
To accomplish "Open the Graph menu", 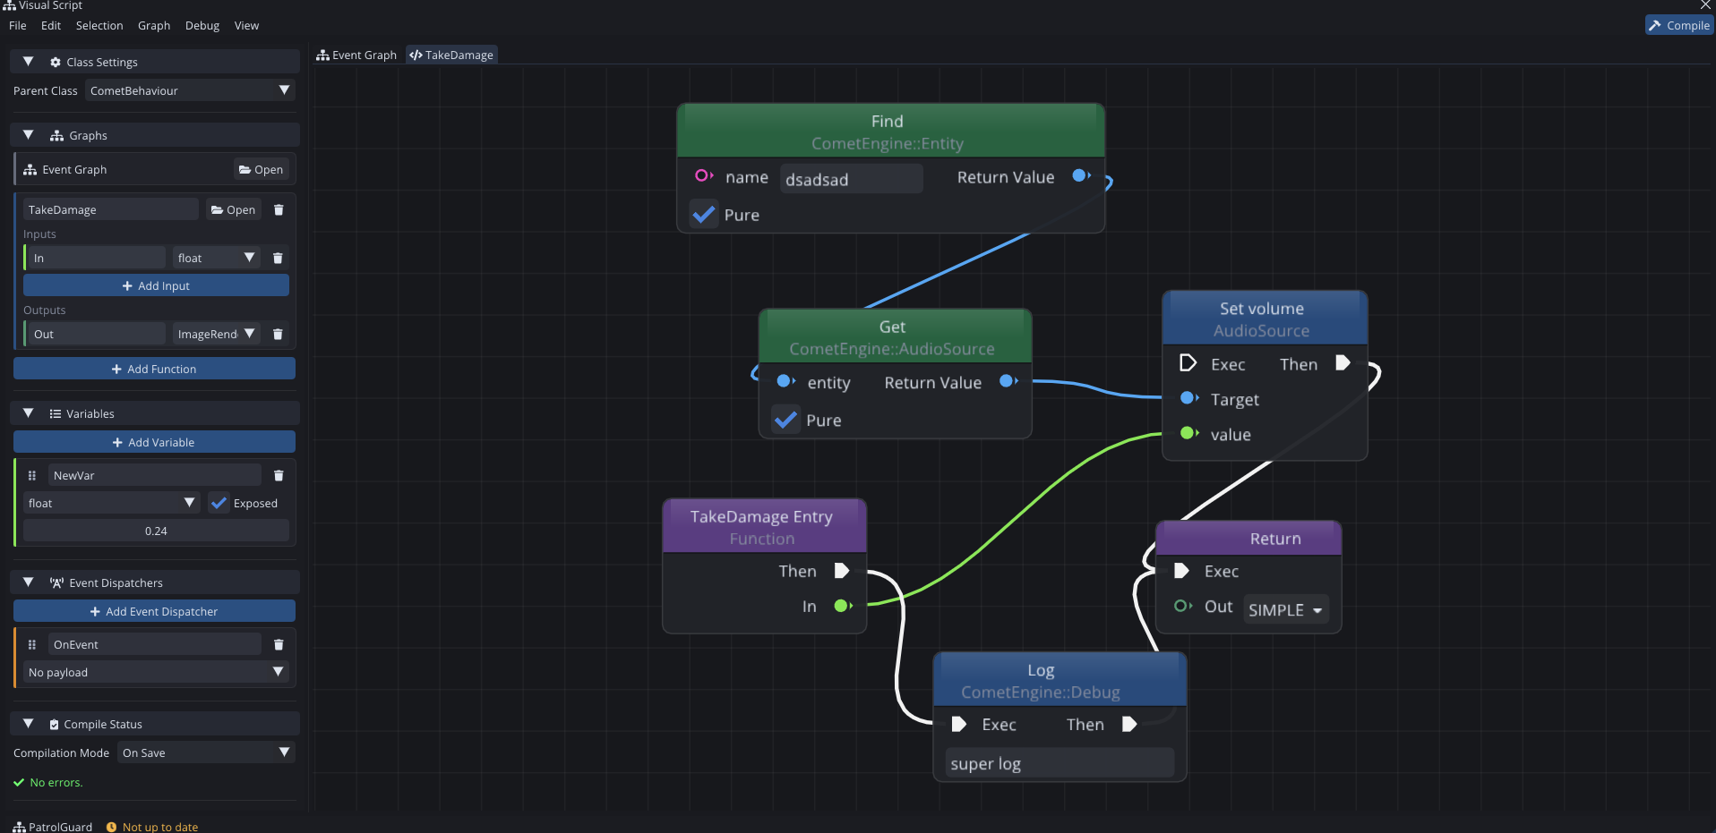I will pos(154,25).
